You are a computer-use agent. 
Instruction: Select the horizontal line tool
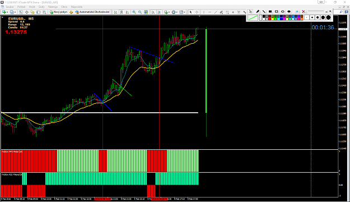point(210,12)
